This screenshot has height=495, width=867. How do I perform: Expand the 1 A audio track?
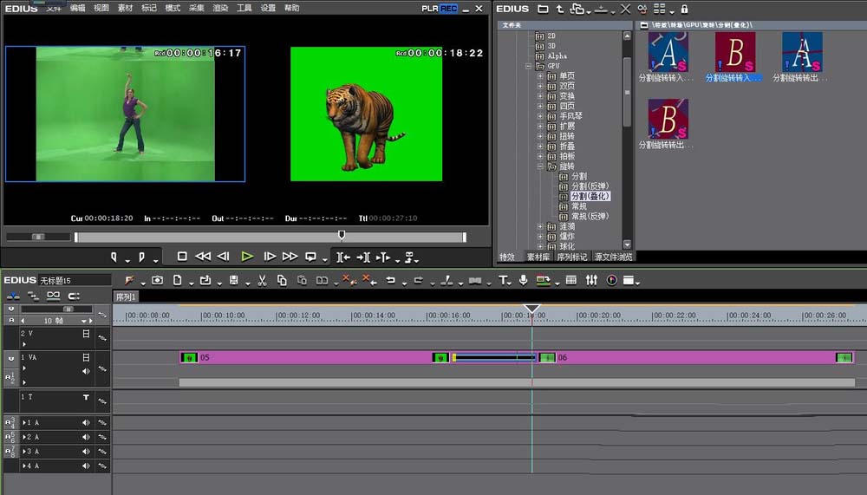tap(24, 422)
